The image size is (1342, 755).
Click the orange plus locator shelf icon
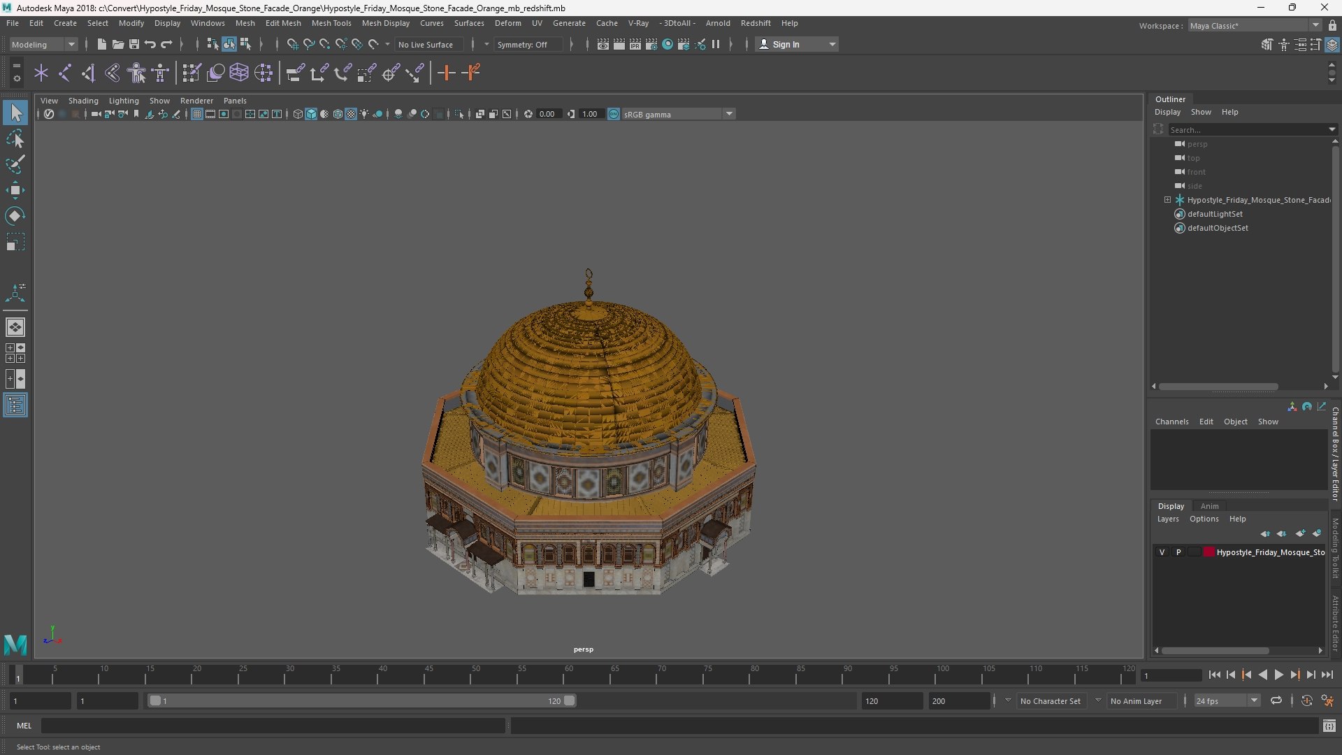pos(446,73)
